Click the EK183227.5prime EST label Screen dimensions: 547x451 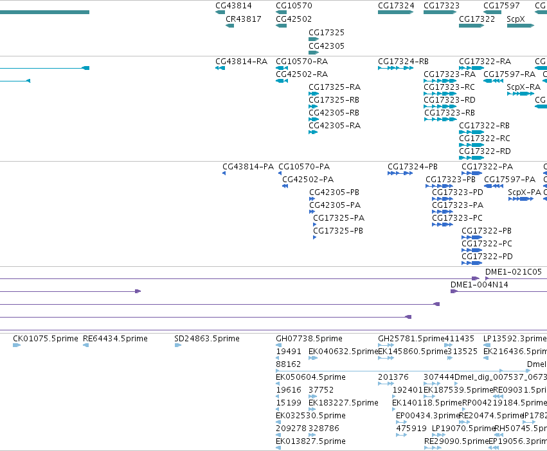click(x=344, y=403)
